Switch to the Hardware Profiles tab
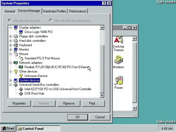Image resolution: width=176 pixels, height=132 pixels. pos(55,11)
